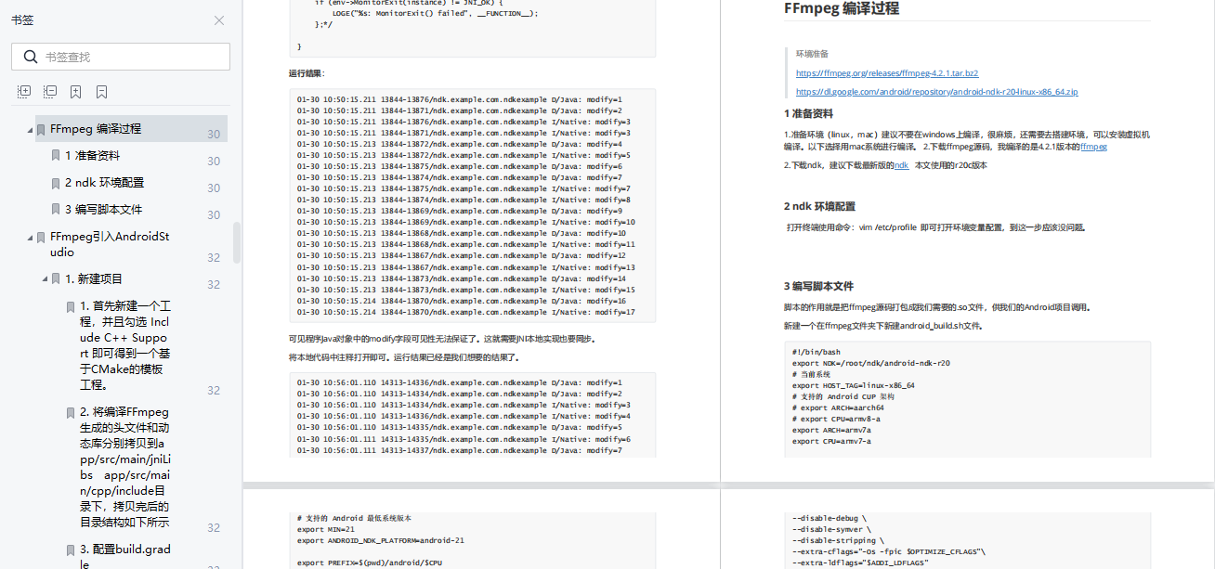
Task: Click the document heading 2 ndk 环境配置
Action: [x=819, y=206]
